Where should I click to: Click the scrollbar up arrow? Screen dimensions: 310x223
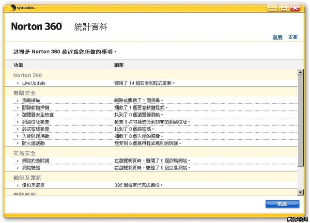300,72
